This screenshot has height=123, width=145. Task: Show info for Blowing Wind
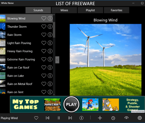click(x=50, y=18)
